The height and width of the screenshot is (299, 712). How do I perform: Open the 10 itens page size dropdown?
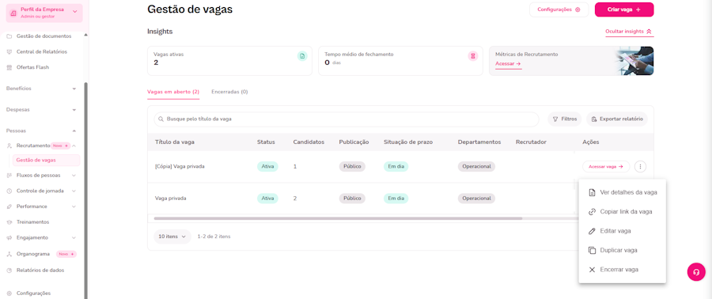click(x=172, y=237)
